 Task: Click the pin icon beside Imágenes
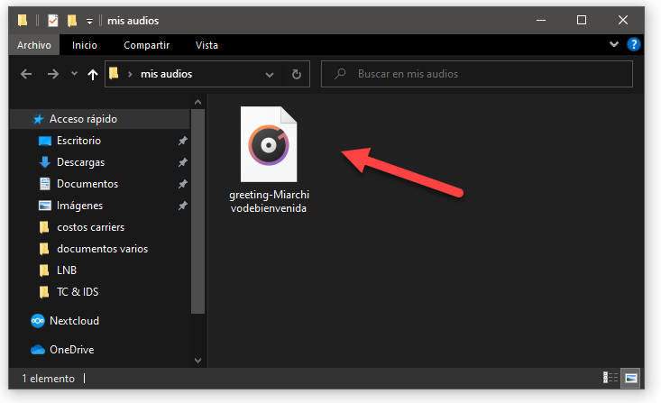(182, 206)
